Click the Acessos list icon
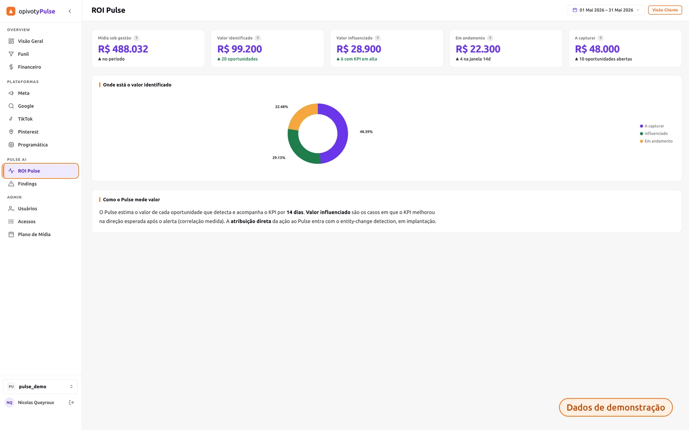This screenshot has width=689, height=430. point(11,222)
